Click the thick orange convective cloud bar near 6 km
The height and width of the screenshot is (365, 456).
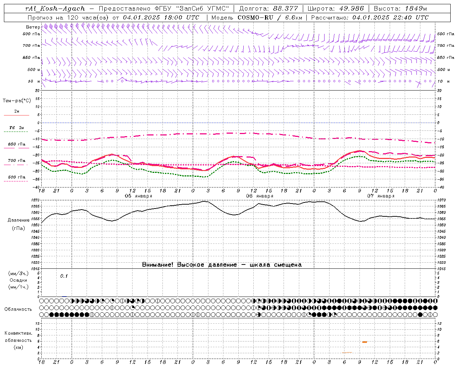[364, 342]
